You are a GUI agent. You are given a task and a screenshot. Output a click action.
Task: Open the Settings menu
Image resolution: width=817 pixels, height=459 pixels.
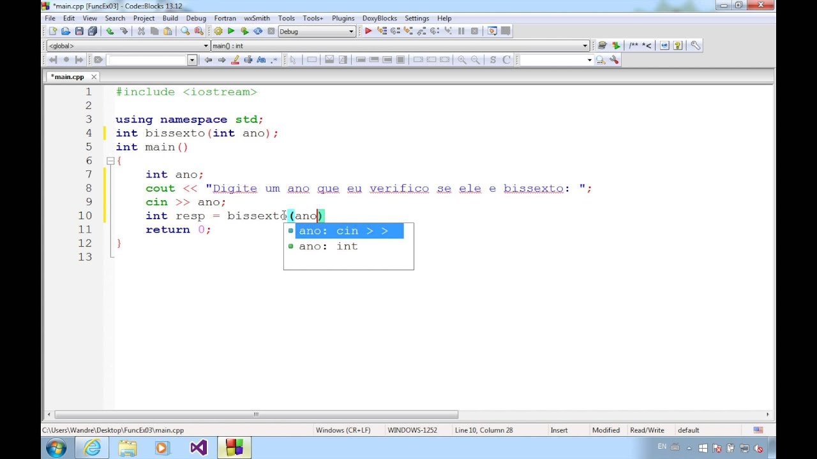tap(417, 18)
